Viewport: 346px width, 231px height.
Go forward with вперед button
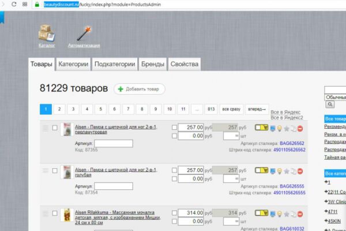pos(257,109)
